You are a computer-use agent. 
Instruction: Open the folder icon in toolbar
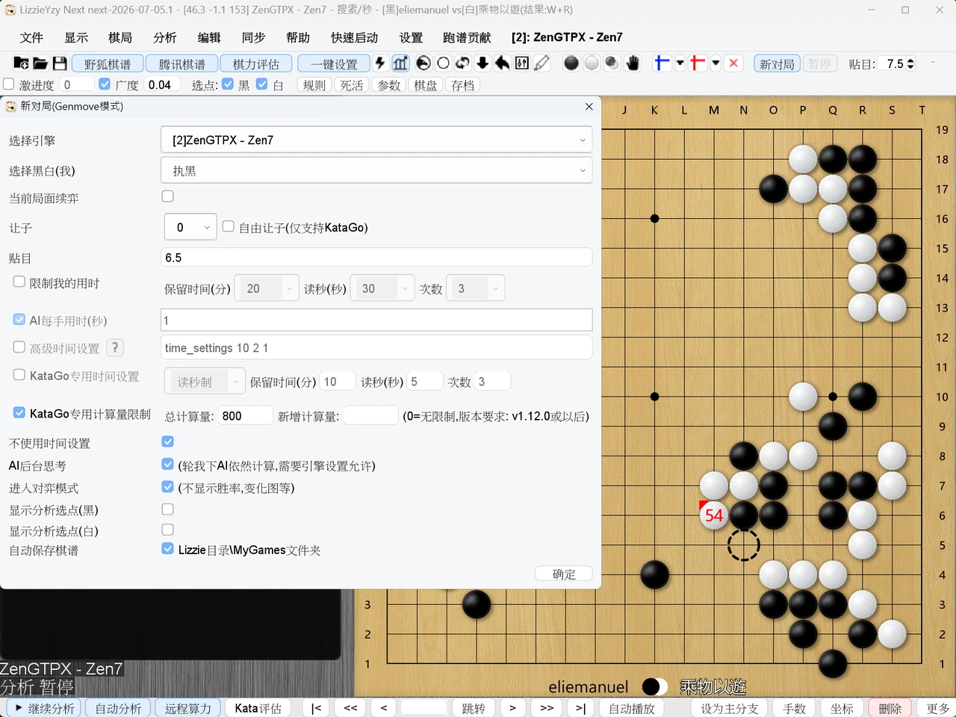pos(40,63)
